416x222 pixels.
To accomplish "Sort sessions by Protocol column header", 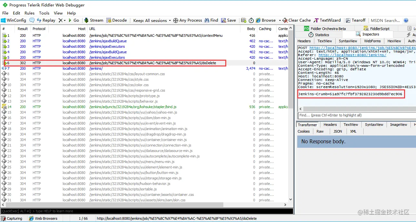I will [39, 28].
